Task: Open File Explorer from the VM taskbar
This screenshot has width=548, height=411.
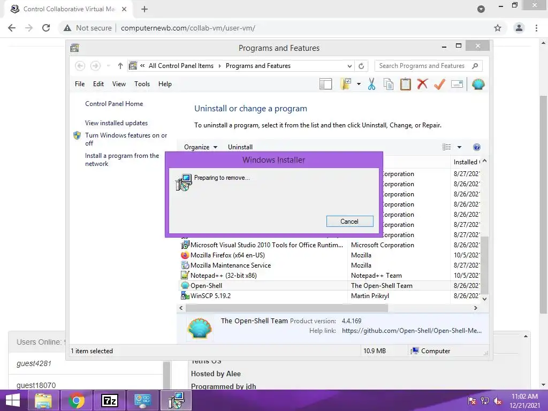Action: tap(43, 400)
